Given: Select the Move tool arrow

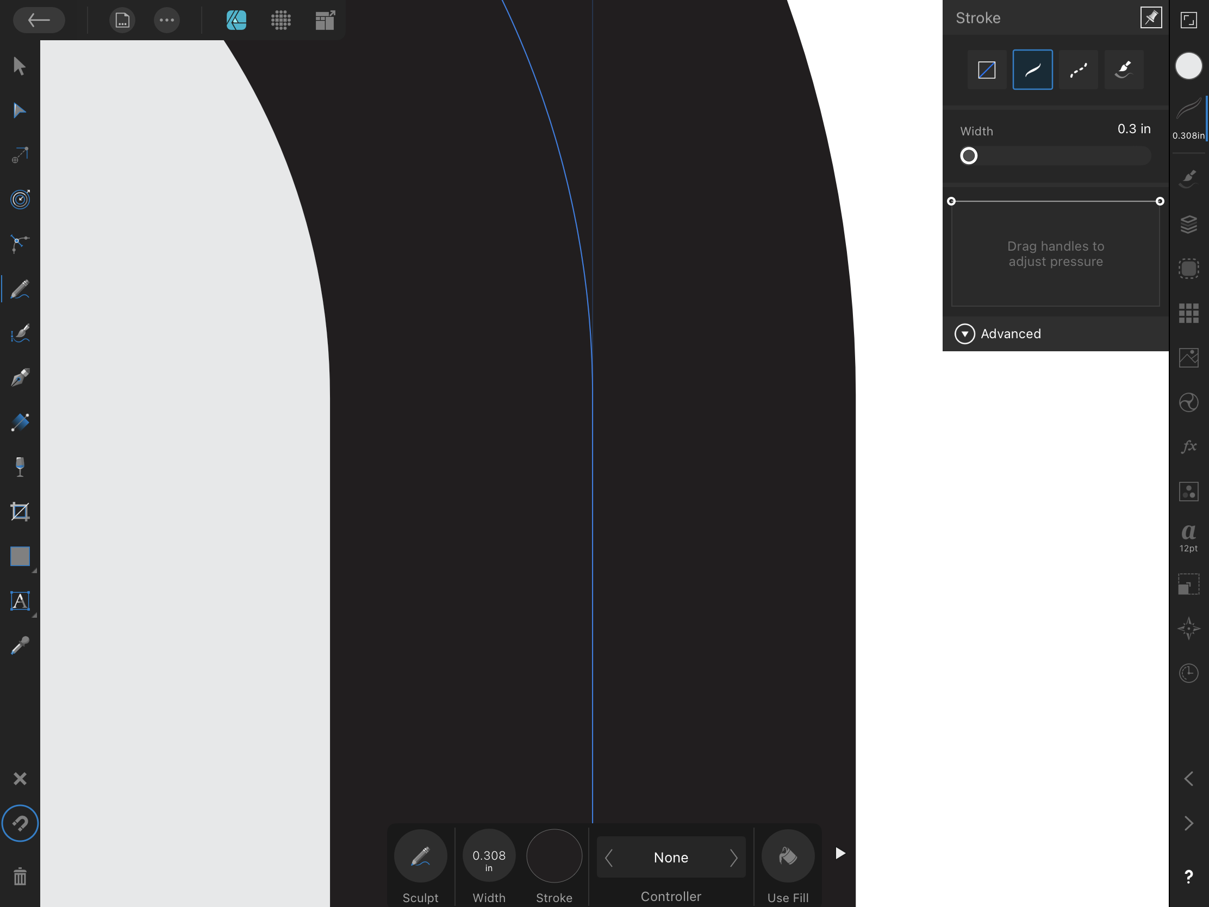Looking at the screenshot, I should pyautogui.click(x=20, y=66).
